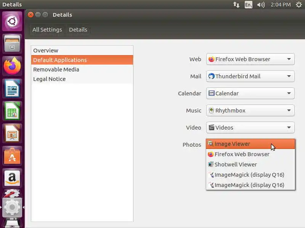The image size is (305, 228).
Task: Open the Files manager from the dock
Action: click(12, 44)
